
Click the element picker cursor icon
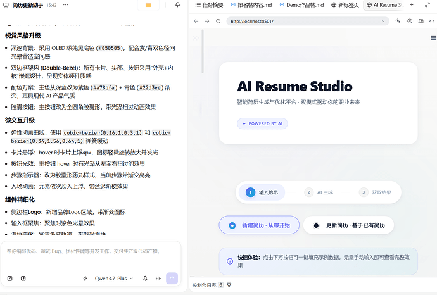point(398,21)
